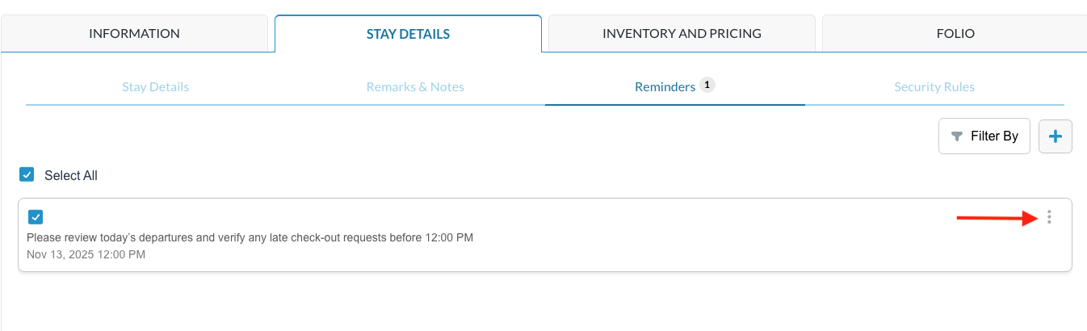Uncheck the Select All checkbox

click(27, 175)
